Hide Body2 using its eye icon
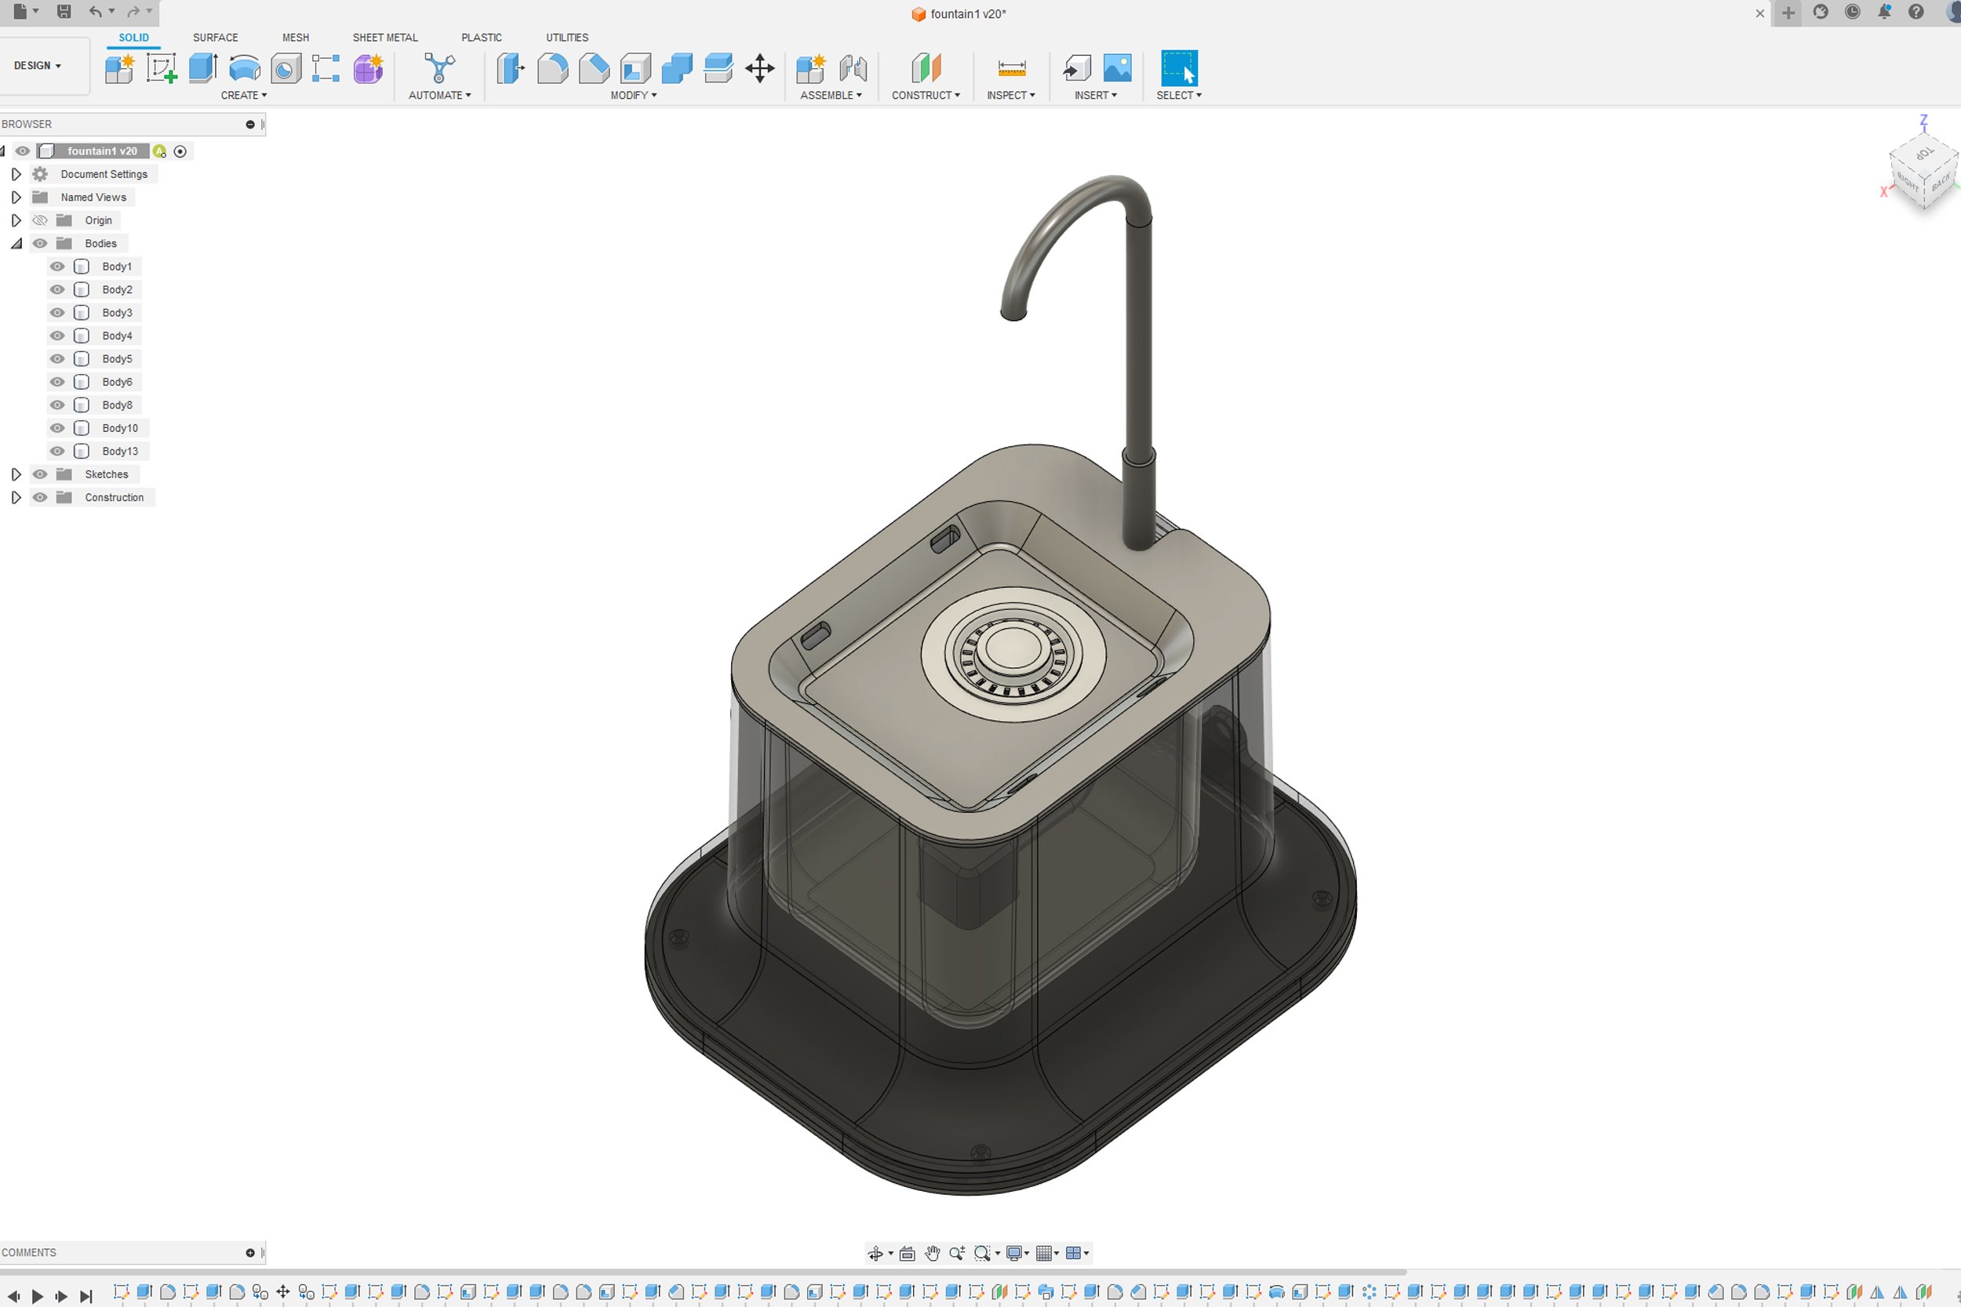This screenshot has width=1961, height=1307. pyautogui.click(x=56, y=290)
